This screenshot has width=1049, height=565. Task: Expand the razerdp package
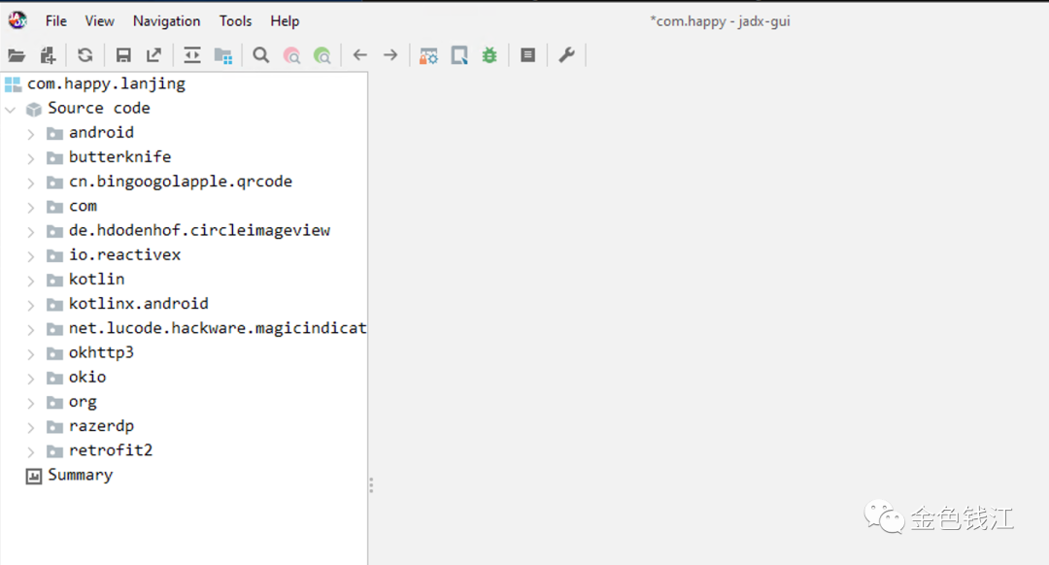click(x=31, y=427)
